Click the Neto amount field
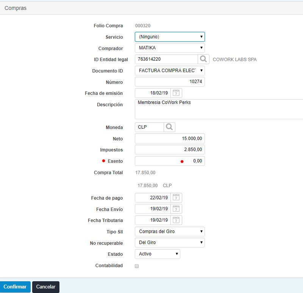Screen dimensions: 303x293 (x=170, y=139)
